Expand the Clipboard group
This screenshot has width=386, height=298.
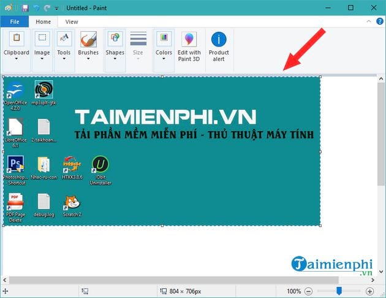17,45
